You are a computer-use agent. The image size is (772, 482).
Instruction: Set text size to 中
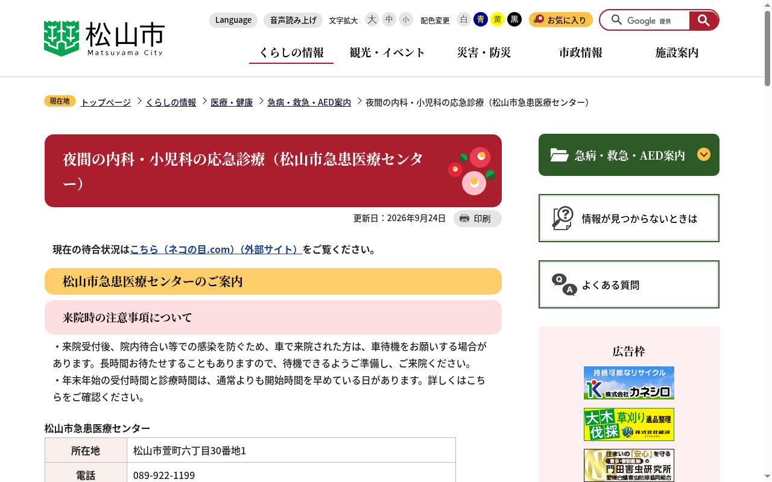(x=389, y=20)
